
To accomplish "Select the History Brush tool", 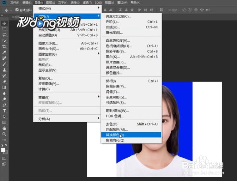I will tap(4, 76).
